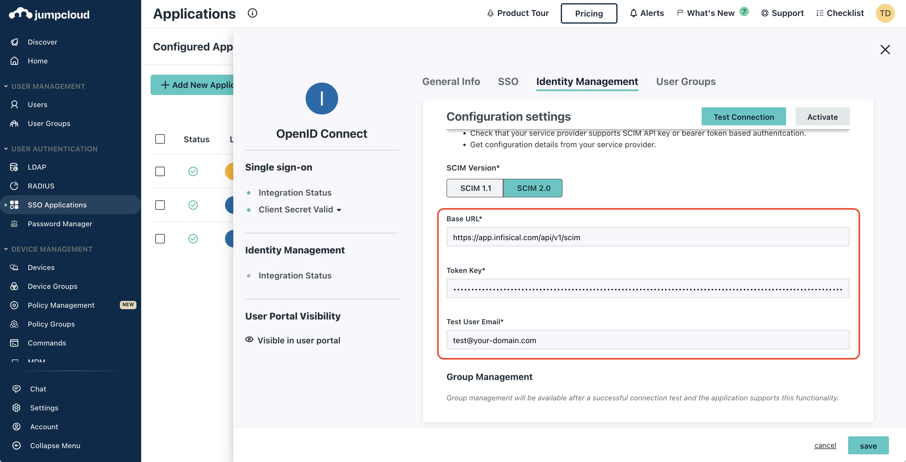Click into the Test User Email field
The height and width of the screenshot is (462, 906).
click(648, 340)
